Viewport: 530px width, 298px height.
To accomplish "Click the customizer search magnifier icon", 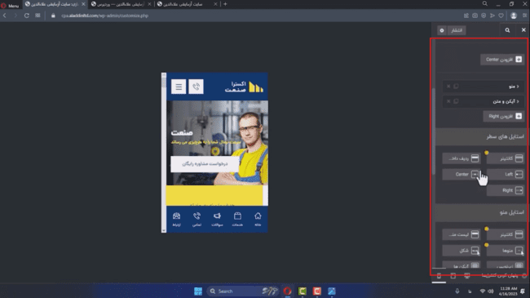I will 507,30.
